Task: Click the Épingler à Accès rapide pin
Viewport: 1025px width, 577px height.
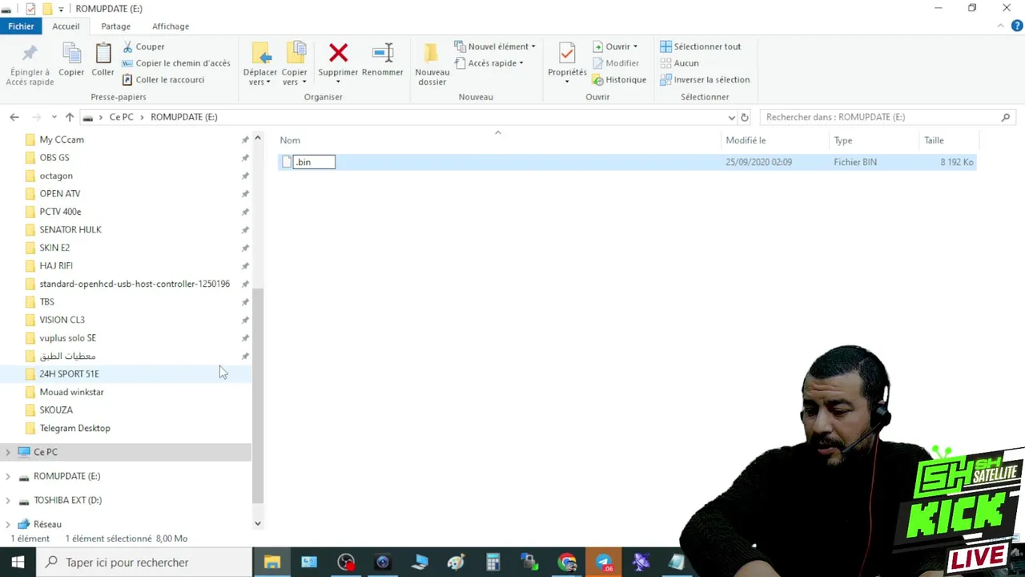Action: [30, 54]
